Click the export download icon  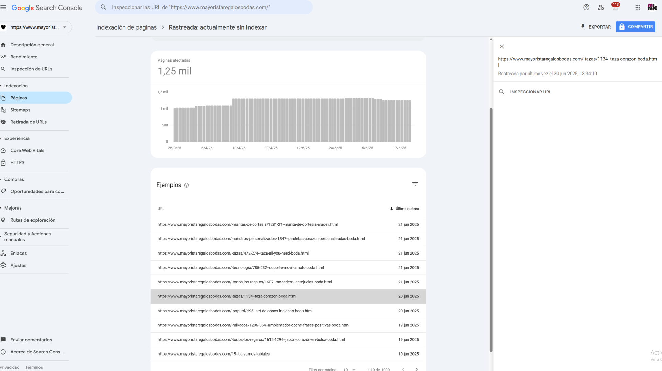(583, 27)
